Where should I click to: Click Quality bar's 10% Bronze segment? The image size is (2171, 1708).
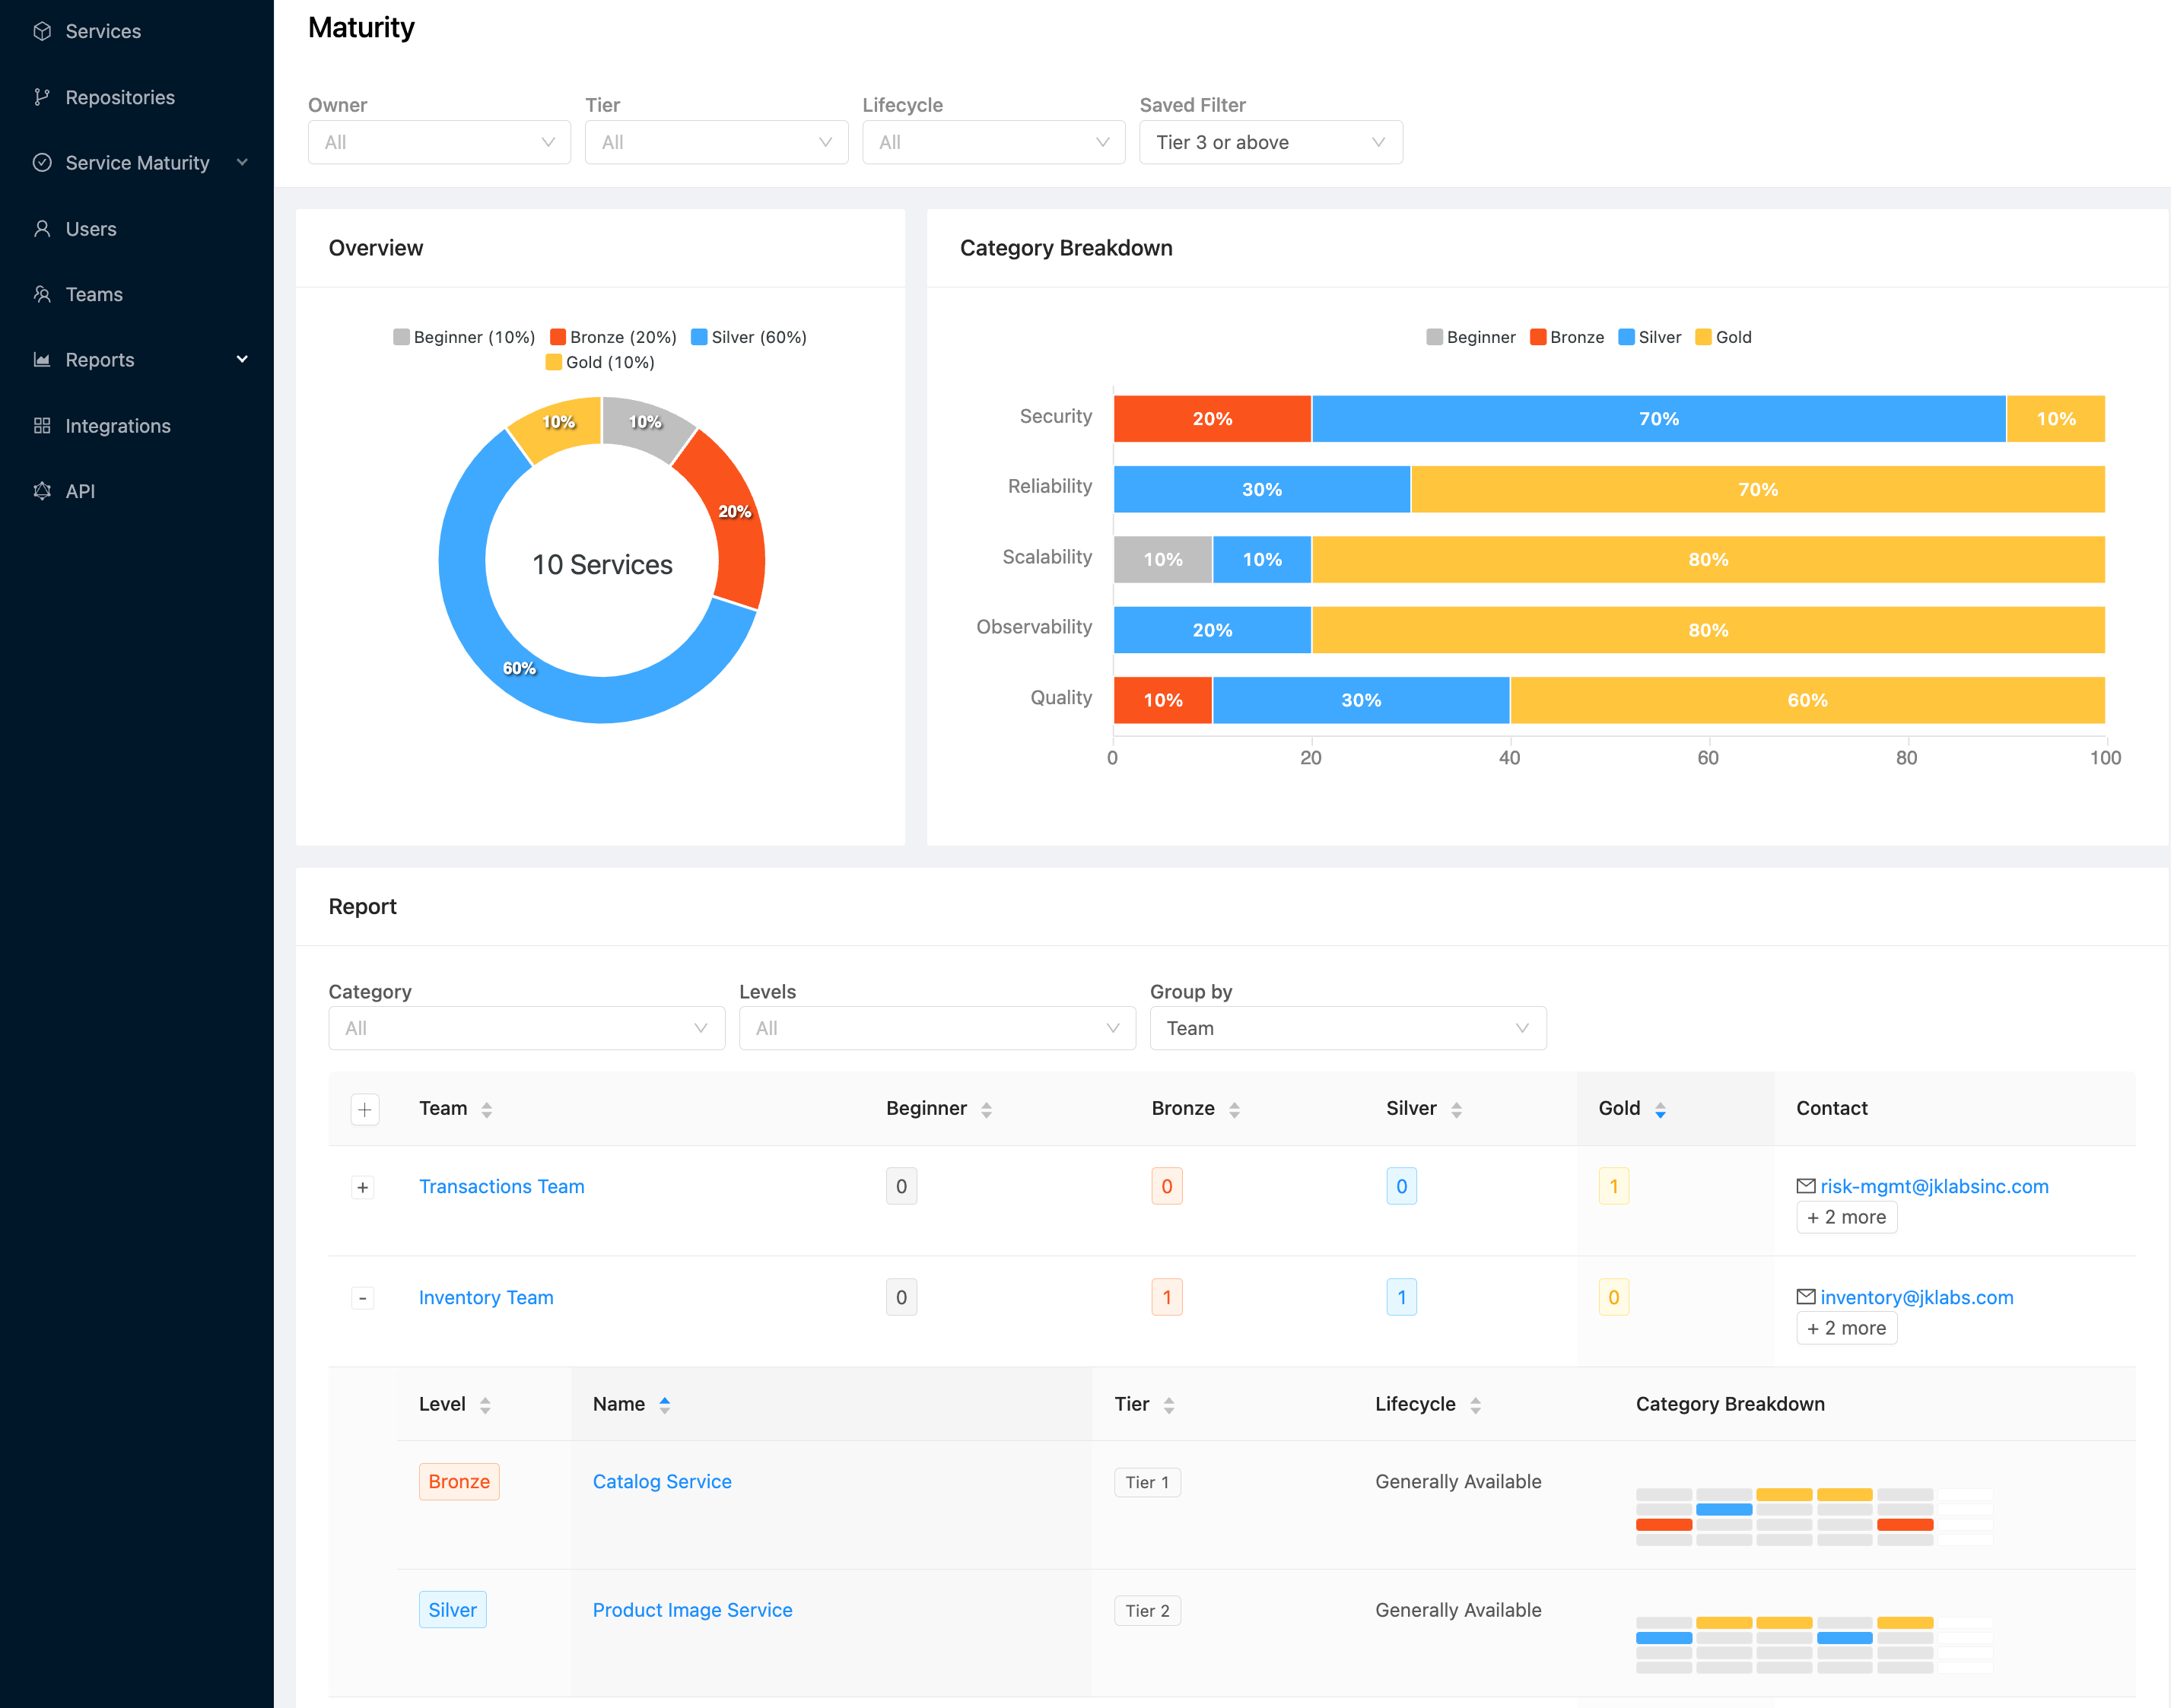1162,700
